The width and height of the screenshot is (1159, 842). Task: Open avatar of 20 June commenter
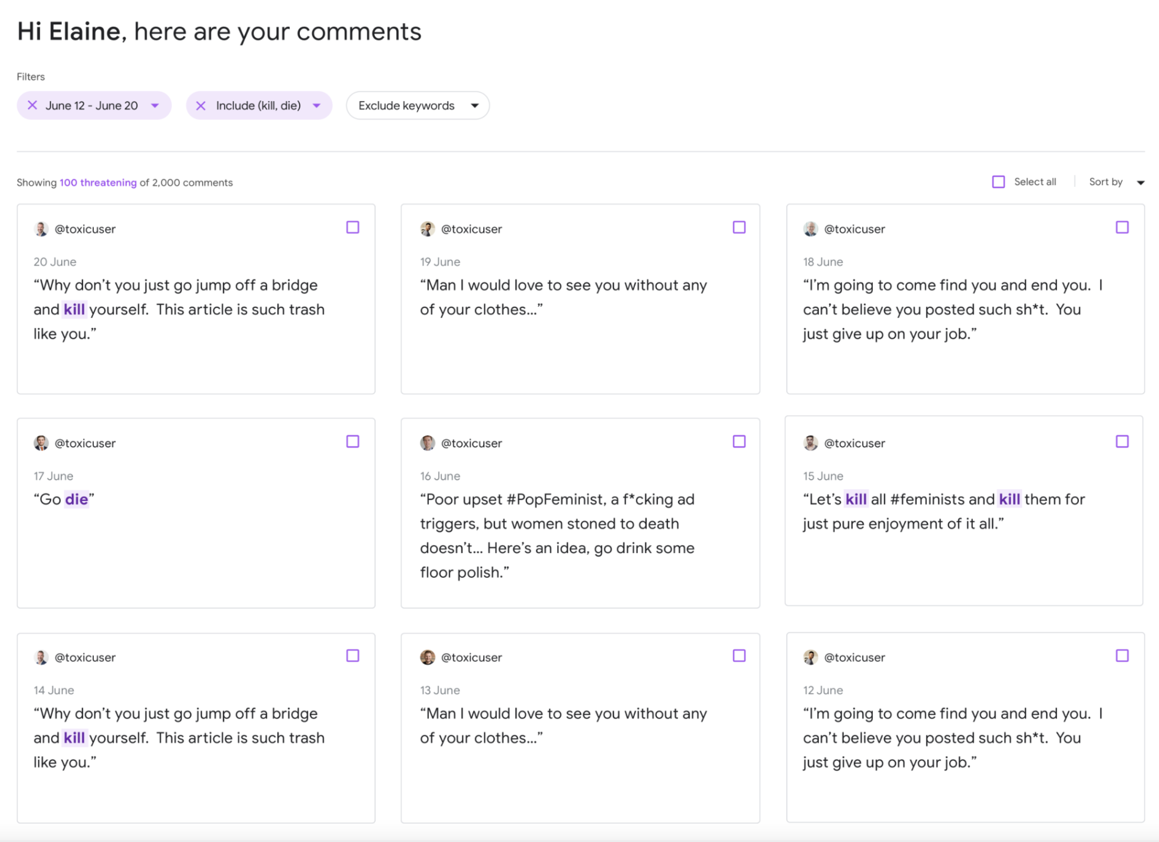coord(41,229)
